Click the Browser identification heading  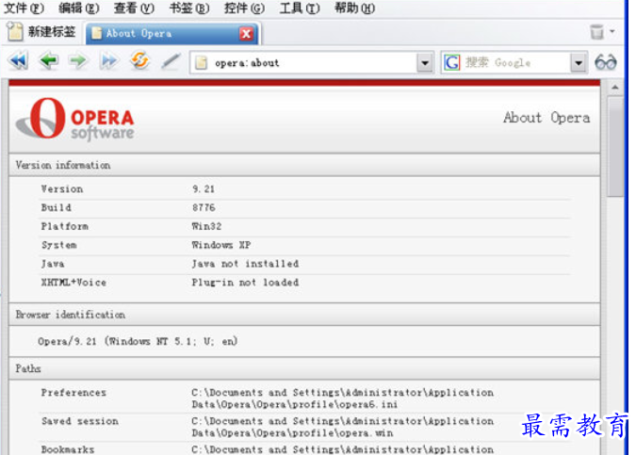(70, 315)
